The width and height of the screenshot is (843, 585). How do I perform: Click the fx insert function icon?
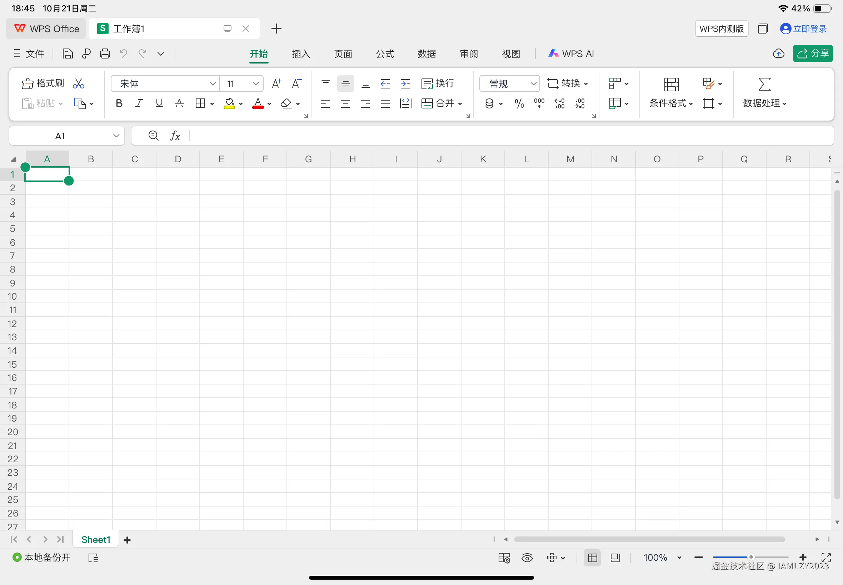[175, 136]
